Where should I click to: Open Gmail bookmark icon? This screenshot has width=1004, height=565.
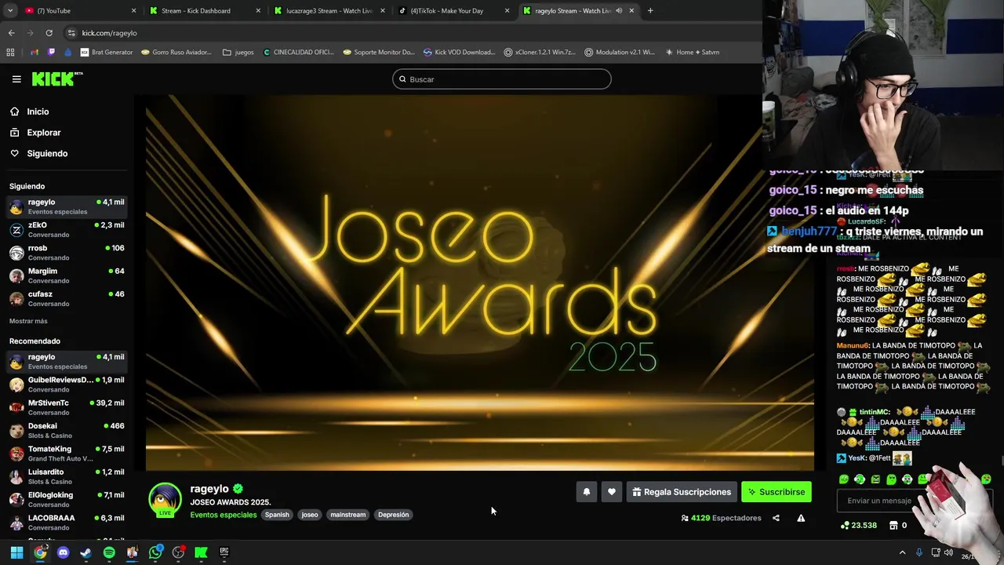point(34,53)
